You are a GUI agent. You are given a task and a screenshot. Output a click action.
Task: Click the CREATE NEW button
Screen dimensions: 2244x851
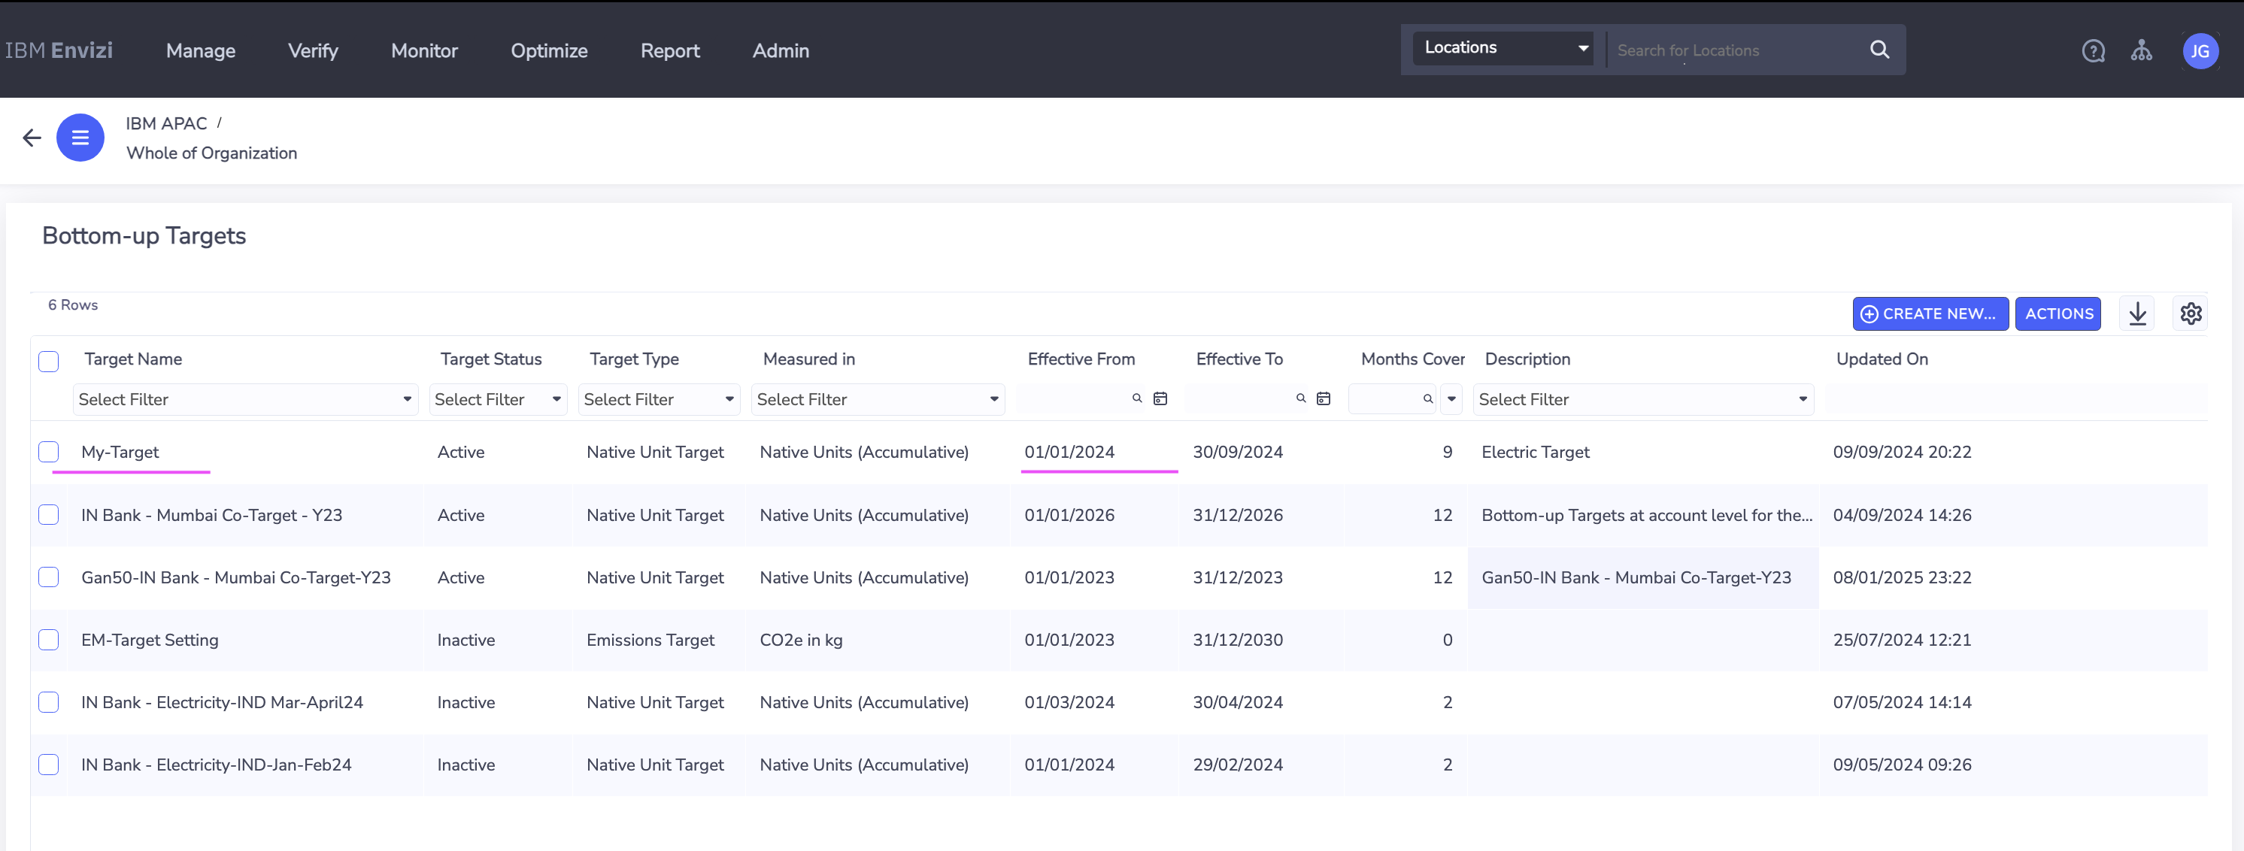point(1930,314)
